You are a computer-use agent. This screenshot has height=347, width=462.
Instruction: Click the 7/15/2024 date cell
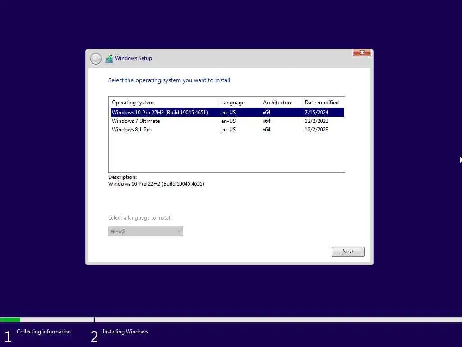316,113
